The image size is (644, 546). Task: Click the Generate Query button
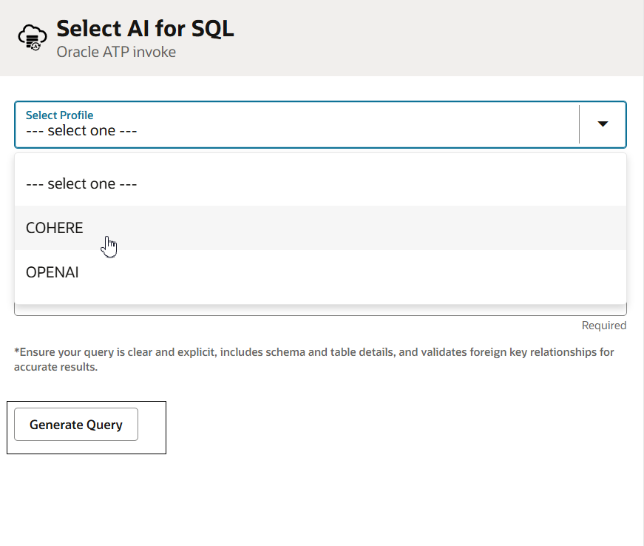click(x=76, y=425)
